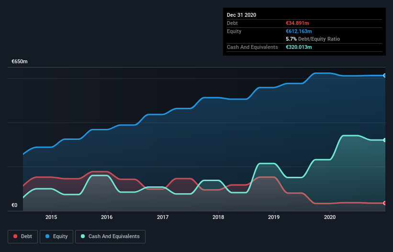Screen dimensions: 393x252
Task: Click the Debt value €34.891m
Action: (x=298, y=23)
